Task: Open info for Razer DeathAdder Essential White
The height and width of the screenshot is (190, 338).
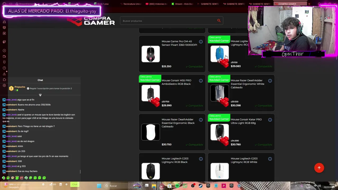Action: coord(270,81)
